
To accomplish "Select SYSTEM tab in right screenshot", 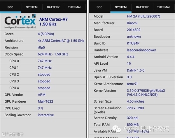I will [121, 7].
